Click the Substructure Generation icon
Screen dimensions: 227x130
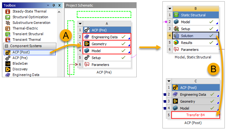coord(8,23)
